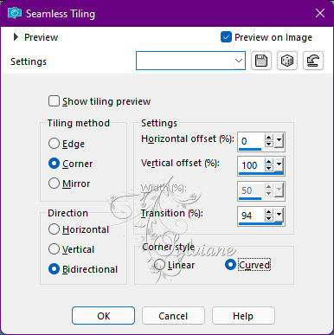Click the Cancel button

tap(173, 316)
